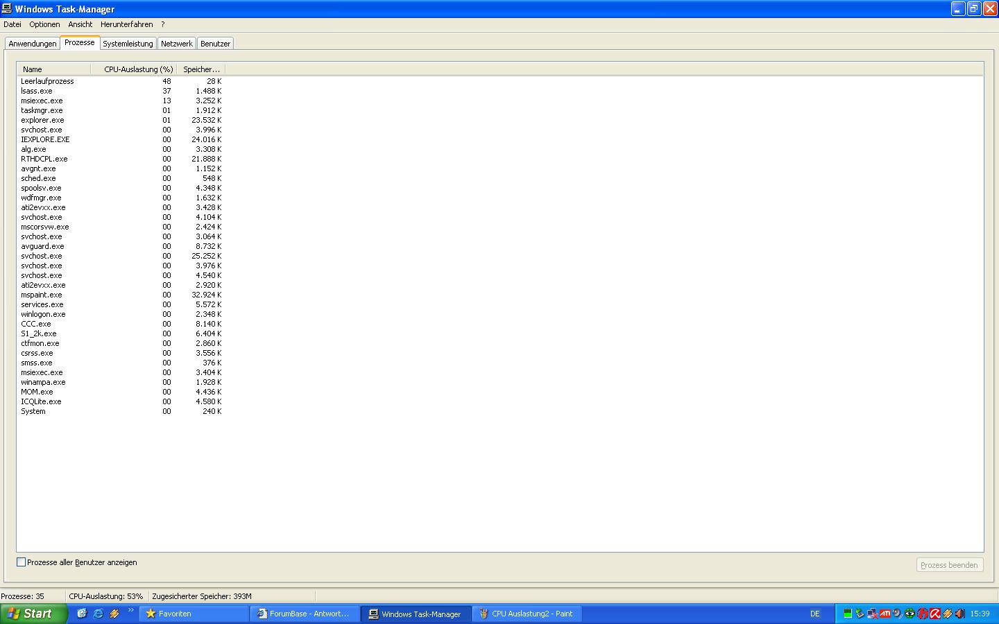Image resolution: width=999 pixels, height=624 pixels.
Task: Click the 15:39 taskbar clock
Action: pos(980,614)
